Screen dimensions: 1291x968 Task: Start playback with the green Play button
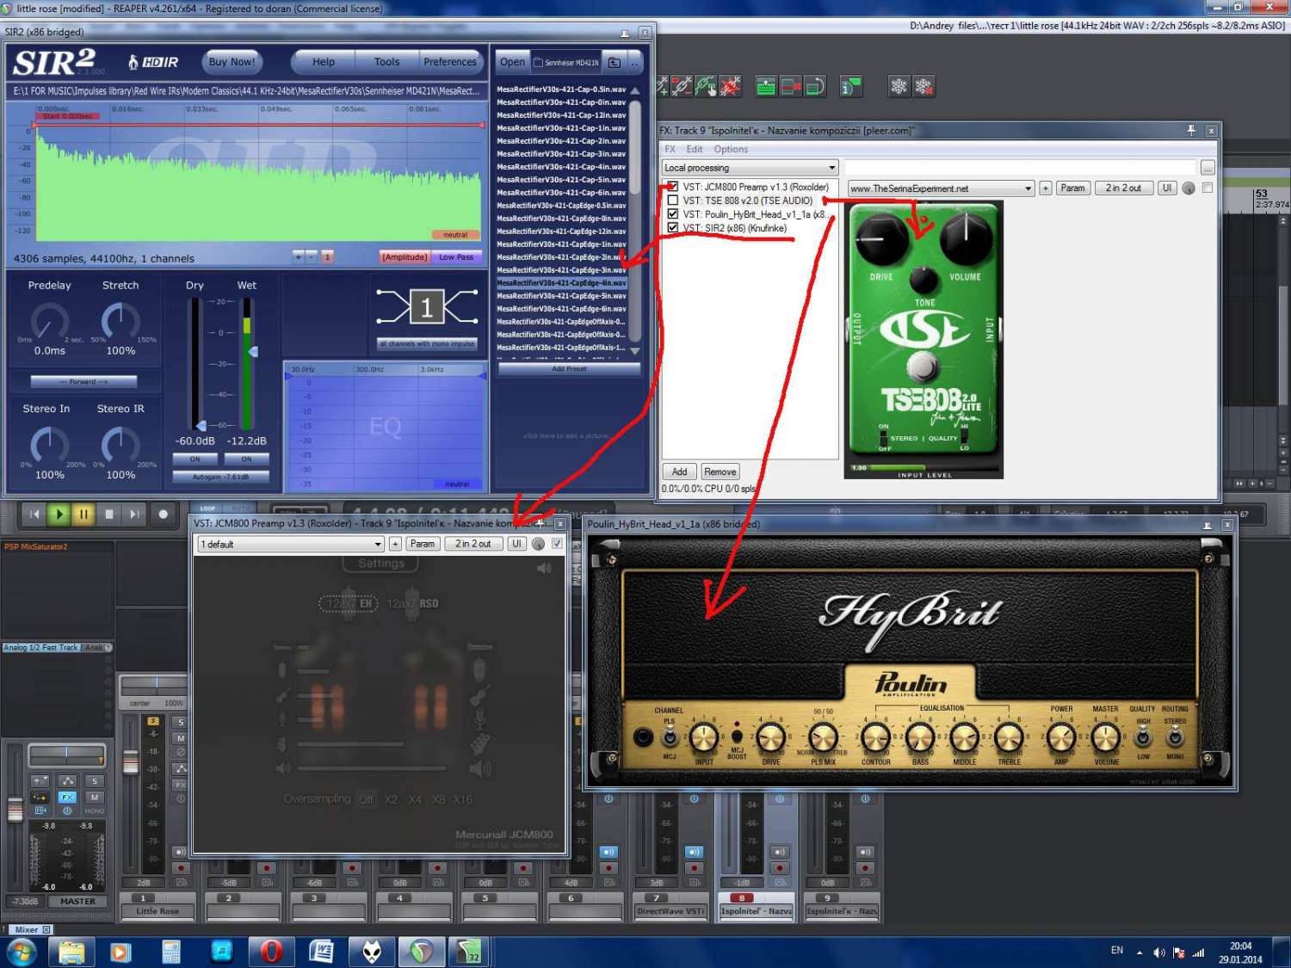(59, 515)
